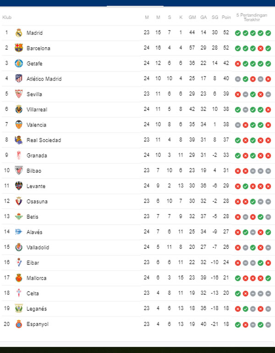The width and height of the screenshot is (275, 353).
Task: Click the SG column header
Action: tap(215, 17)
